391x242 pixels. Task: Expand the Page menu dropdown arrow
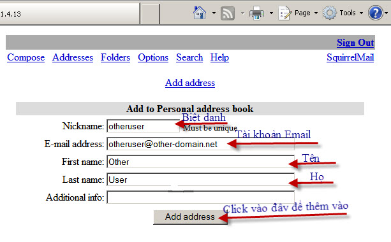point(316,13)
